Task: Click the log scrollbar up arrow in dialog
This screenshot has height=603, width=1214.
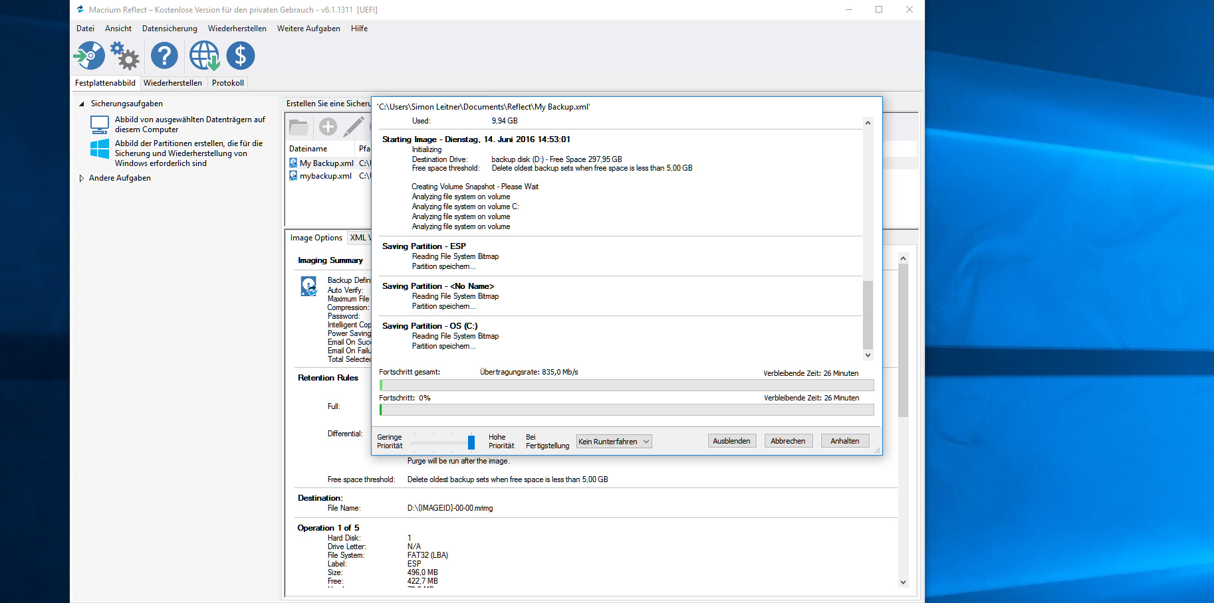Action: coord(868,123)
